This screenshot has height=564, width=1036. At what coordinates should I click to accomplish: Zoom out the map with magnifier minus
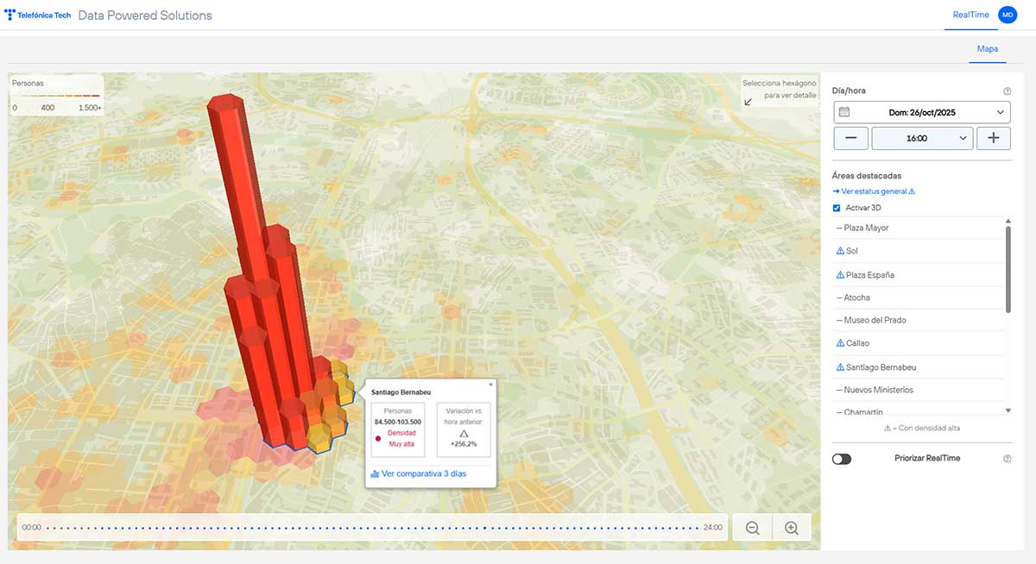point(752,528)
